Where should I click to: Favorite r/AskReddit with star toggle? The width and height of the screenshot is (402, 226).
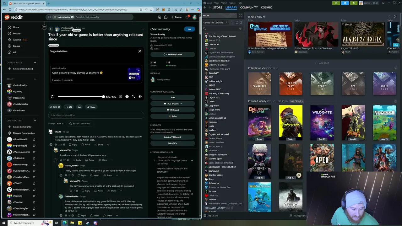tap(34, 158)
